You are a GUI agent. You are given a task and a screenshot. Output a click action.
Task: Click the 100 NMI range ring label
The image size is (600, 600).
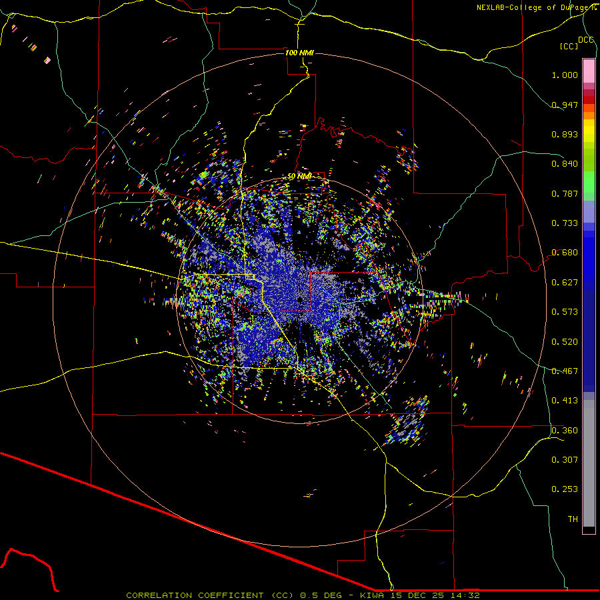tap(299, 53)
